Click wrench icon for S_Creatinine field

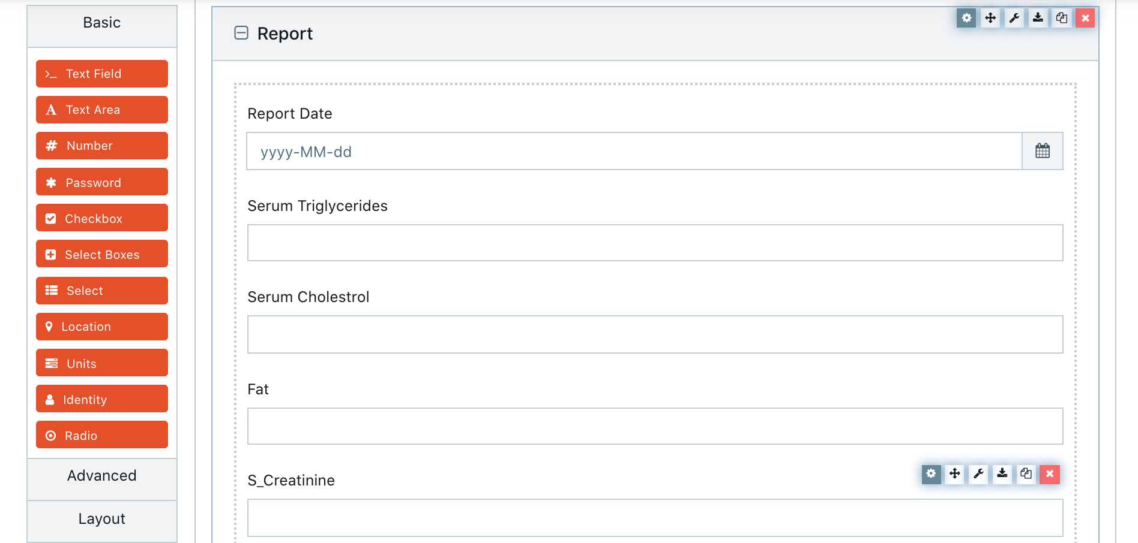coord(978,474)
